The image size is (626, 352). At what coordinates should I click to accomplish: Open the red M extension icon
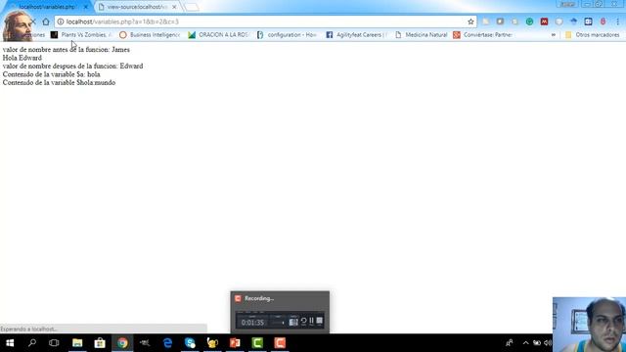click(x=544, y=22)
